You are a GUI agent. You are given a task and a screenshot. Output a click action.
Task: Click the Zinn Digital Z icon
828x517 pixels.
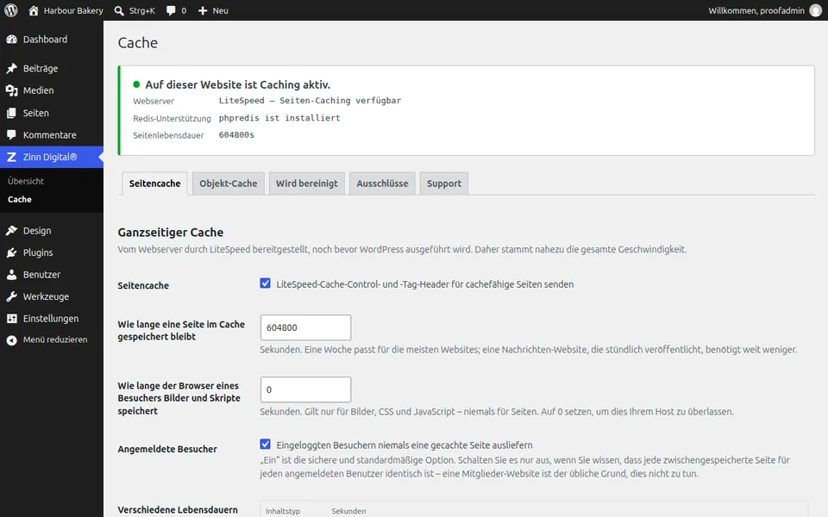point(11,157)
